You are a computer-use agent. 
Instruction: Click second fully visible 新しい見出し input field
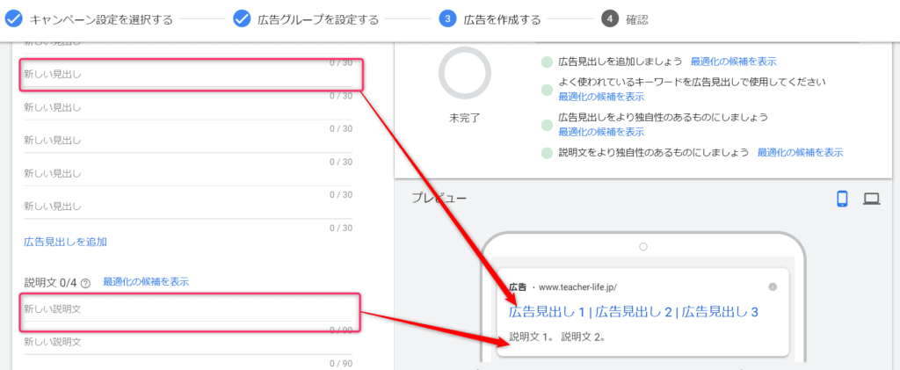pyautogui.click(x=188, y=107)
